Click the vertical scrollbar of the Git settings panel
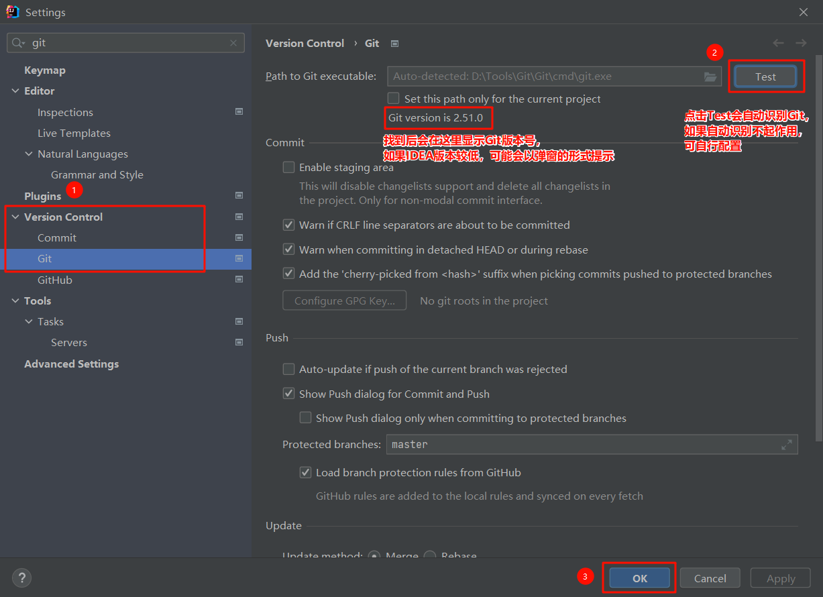 pyautogui.click(x=818, y=248)
